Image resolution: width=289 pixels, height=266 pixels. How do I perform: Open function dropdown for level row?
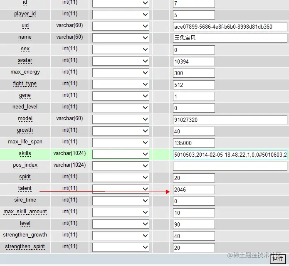pos(121,224)
